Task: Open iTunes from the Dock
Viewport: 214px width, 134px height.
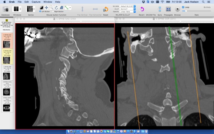Action: 121,131
